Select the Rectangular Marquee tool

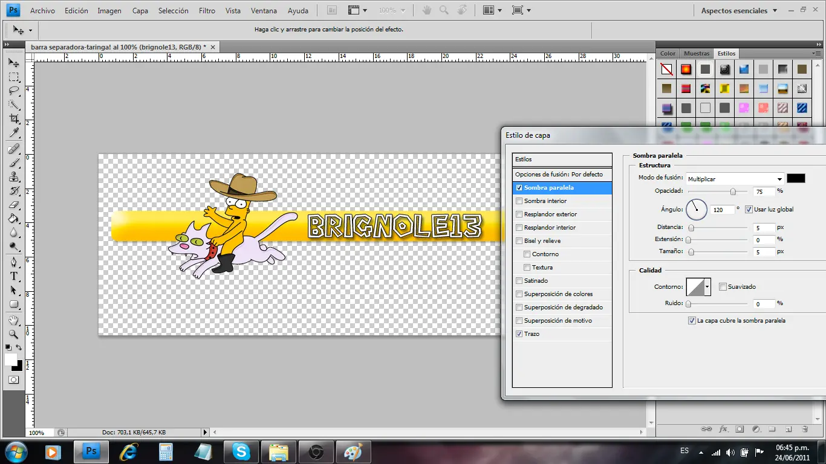tap(14, 77)
